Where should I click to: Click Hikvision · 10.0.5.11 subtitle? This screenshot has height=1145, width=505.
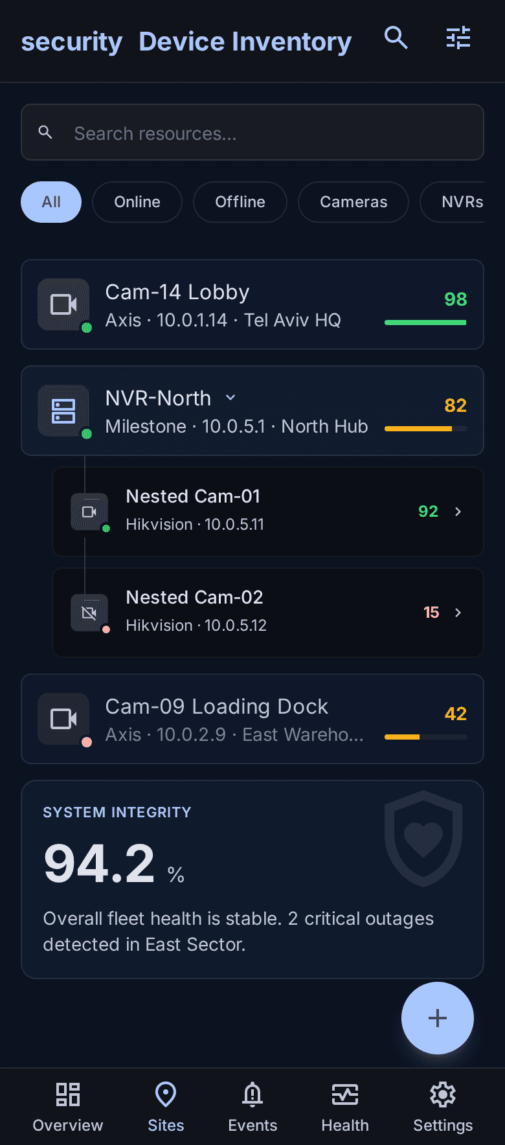pyautogui.click(x=195, y=525)
